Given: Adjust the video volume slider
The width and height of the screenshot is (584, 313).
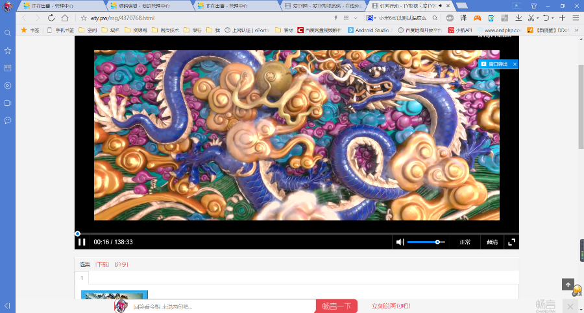Looking at the screenshot, I should pyautogui.click(x=426, y=242).
